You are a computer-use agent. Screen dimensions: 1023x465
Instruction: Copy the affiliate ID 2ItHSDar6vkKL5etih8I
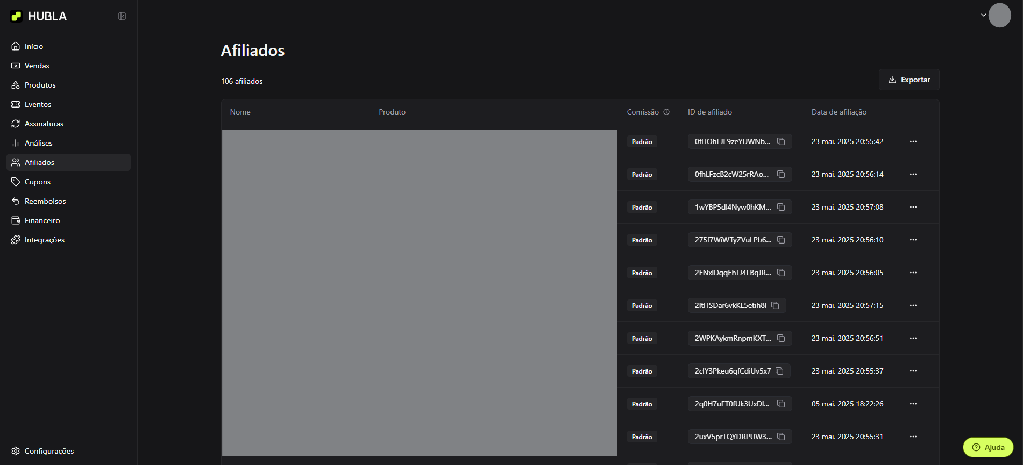coord(775,305)
